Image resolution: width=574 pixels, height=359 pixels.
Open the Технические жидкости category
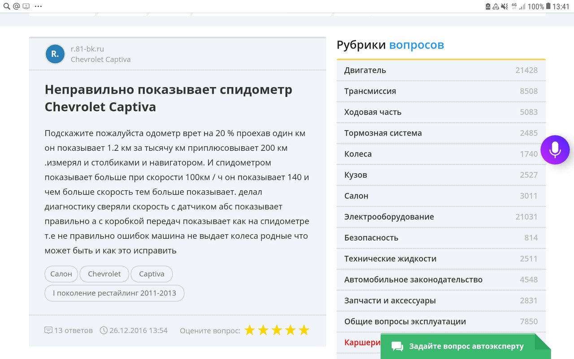pyautogui.click(x=441, y=258)
